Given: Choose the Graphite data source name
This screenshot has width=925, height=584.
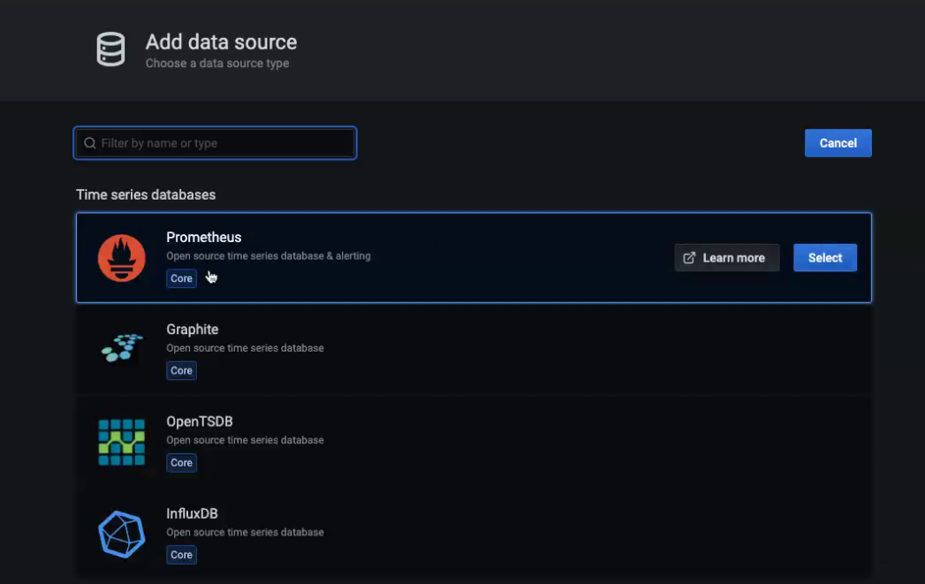Looking at the screenshot, I should (192, 330).
